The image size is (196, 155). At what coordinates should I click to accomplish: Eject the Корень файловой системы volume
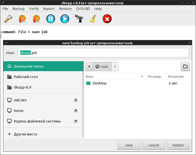click(76, 121)
